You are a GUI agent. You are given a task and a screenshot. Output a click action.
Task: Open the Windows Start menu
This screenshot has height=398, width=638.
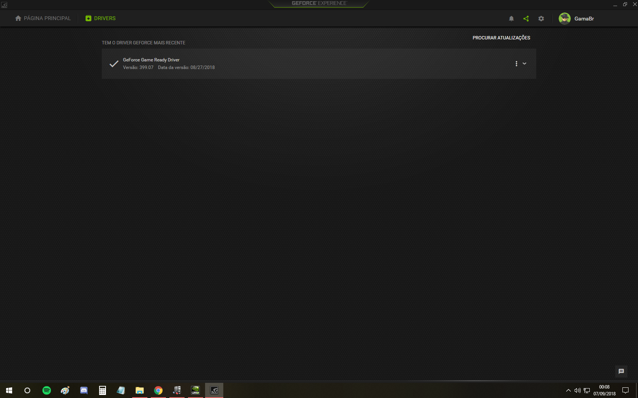pyautogui.click(x=9, y=390)
